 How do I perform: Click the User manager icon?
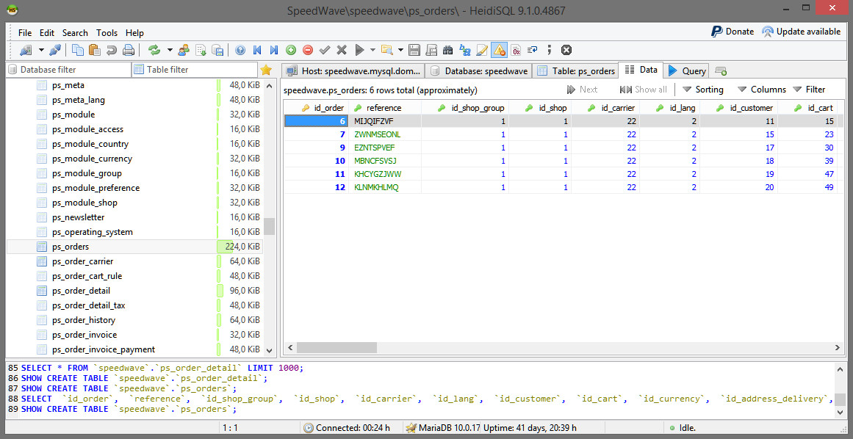tap(183, 50)
